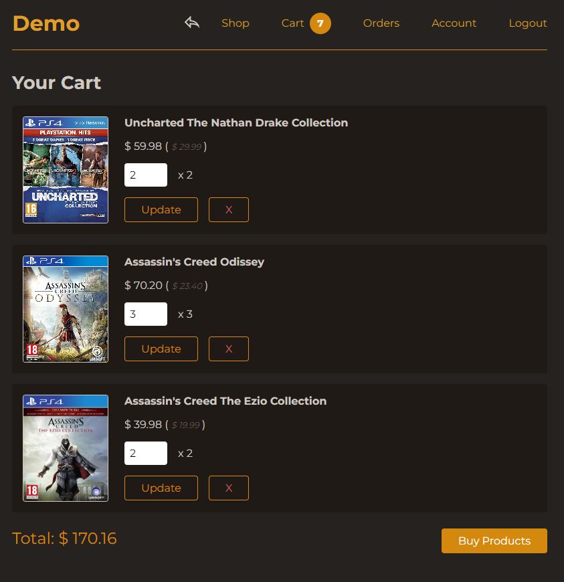The image size is (564, 582).
Task: Update quantity for Ezio Collection
Action: tap(161, 488)
